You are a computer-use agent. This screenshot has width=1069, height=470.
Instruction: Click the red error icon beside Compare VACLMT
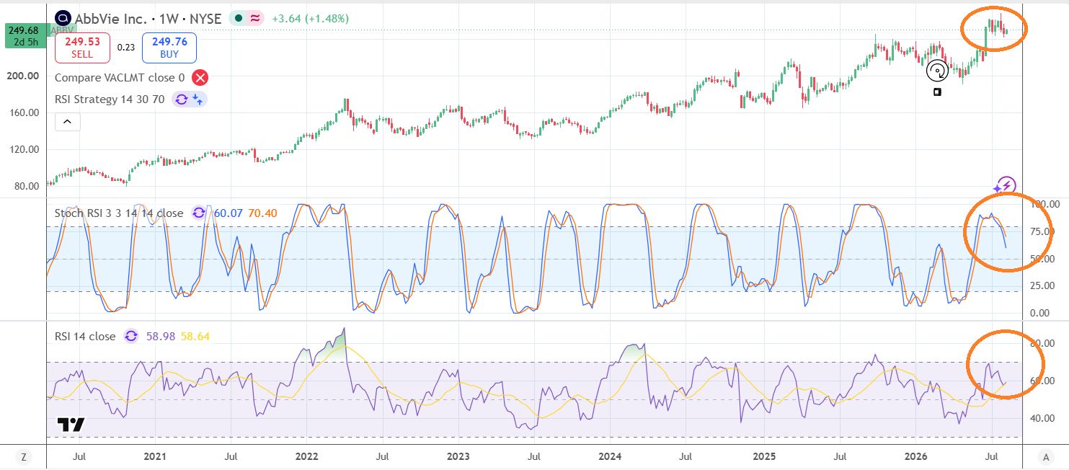(200, 78)
